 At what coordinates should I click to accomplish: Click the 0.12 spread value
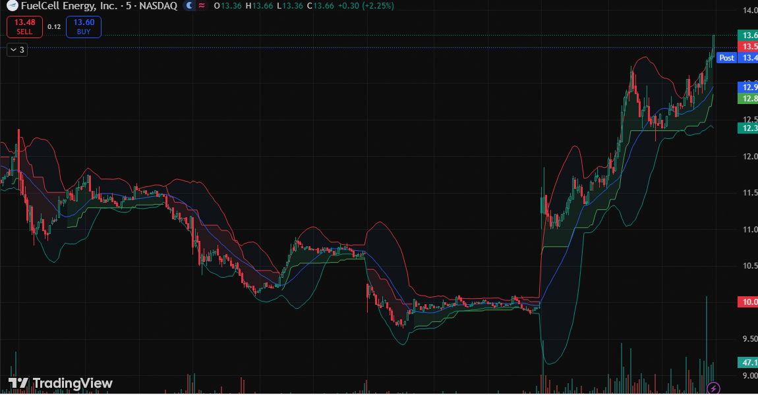(x=54, y=26)
